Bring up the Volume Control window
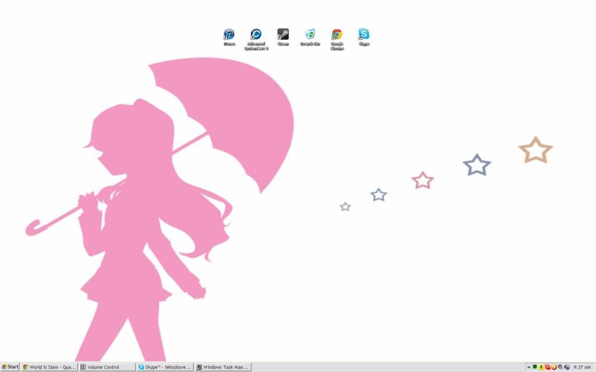 [107, 367]
